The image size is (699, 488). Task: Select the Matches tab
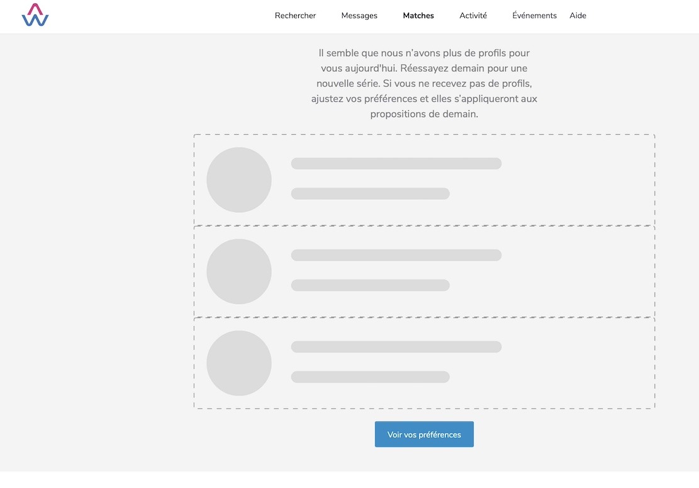tap(418, 16)
